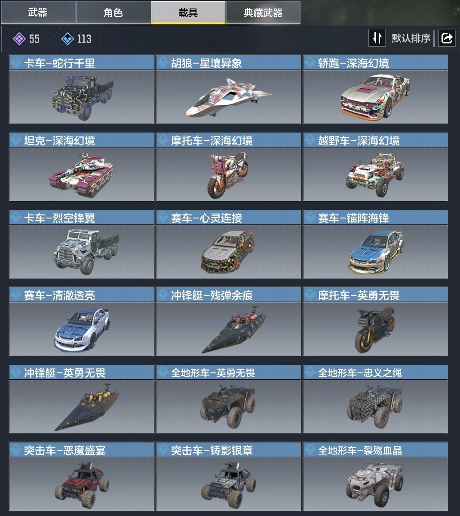Select the 坦克-深海幻境 tank thumbnail

tap(82, 174)
